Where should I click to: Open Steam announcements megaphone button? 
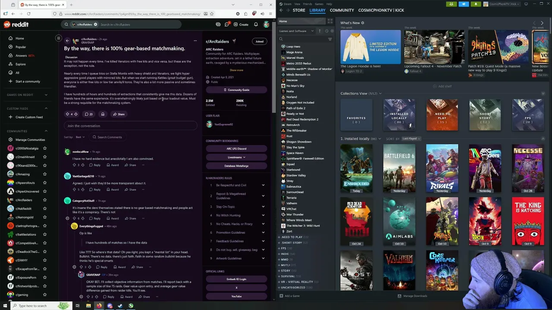(464, 4)
